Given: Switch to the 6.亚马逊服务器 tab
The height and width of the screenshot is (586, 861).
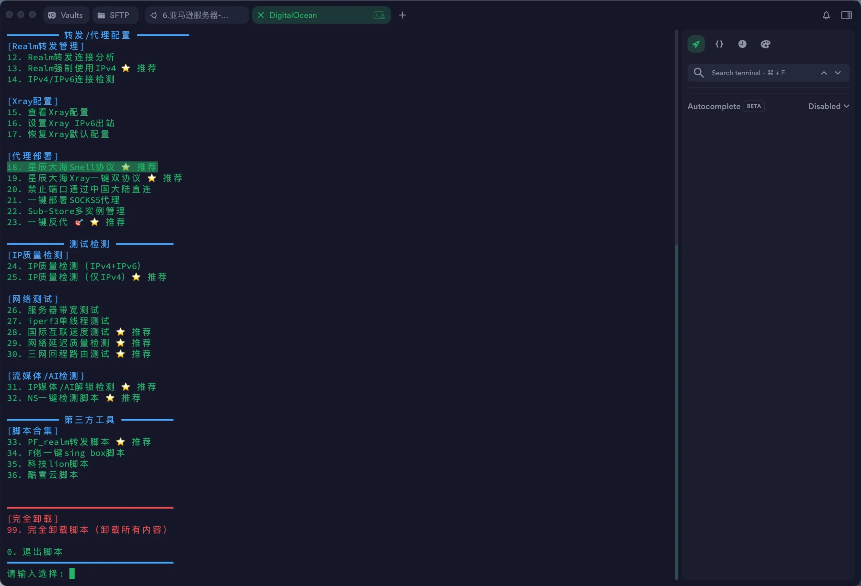Looking at the screenshot, I should 195,15.
